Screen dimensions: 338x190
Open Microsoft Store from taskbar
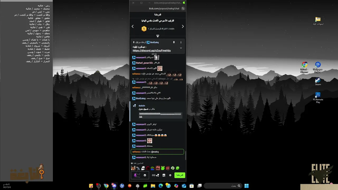tap(192, 186)
